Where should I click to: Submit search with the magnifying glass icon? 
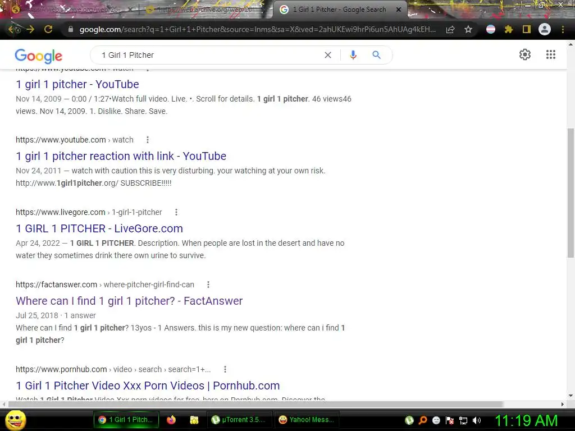(x=376, y=55)
